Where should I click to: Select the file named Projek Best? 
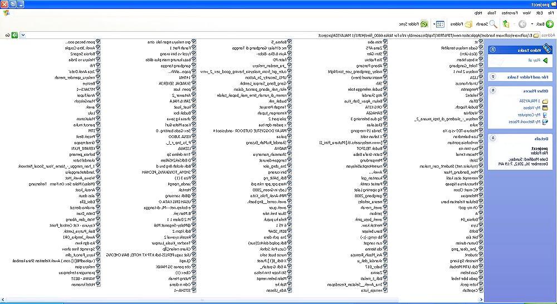click(85, 136)
